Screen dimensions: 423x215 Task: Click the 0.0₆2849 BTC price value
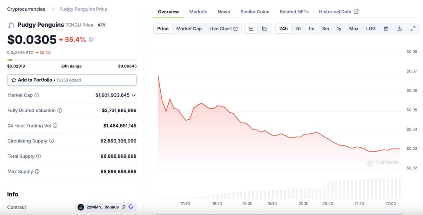coord(20,52)
